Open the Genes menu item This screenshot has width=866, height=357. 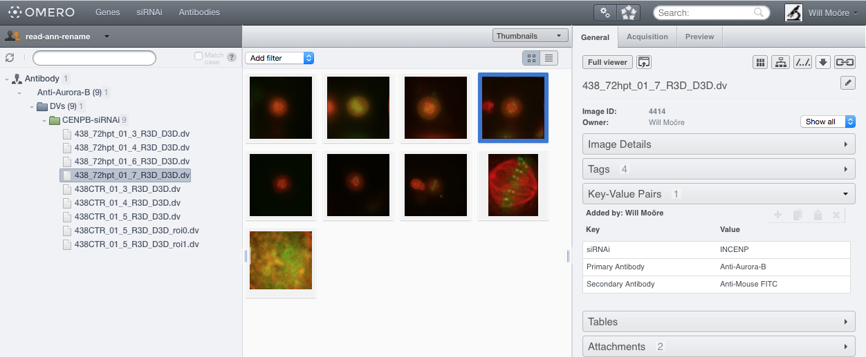tap(107, 12)
